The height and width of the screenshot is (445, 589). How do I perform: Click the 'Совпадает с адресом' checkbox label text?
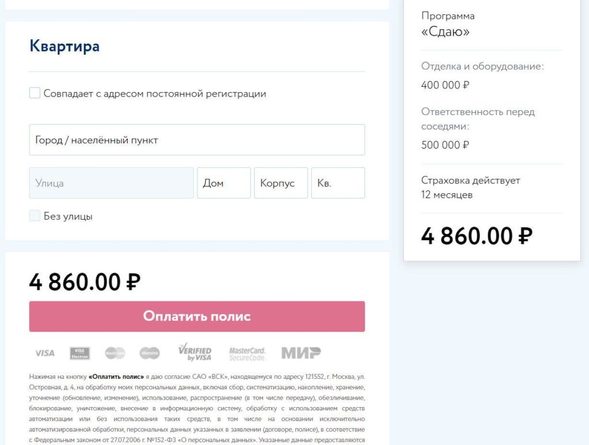click(155, 94)
